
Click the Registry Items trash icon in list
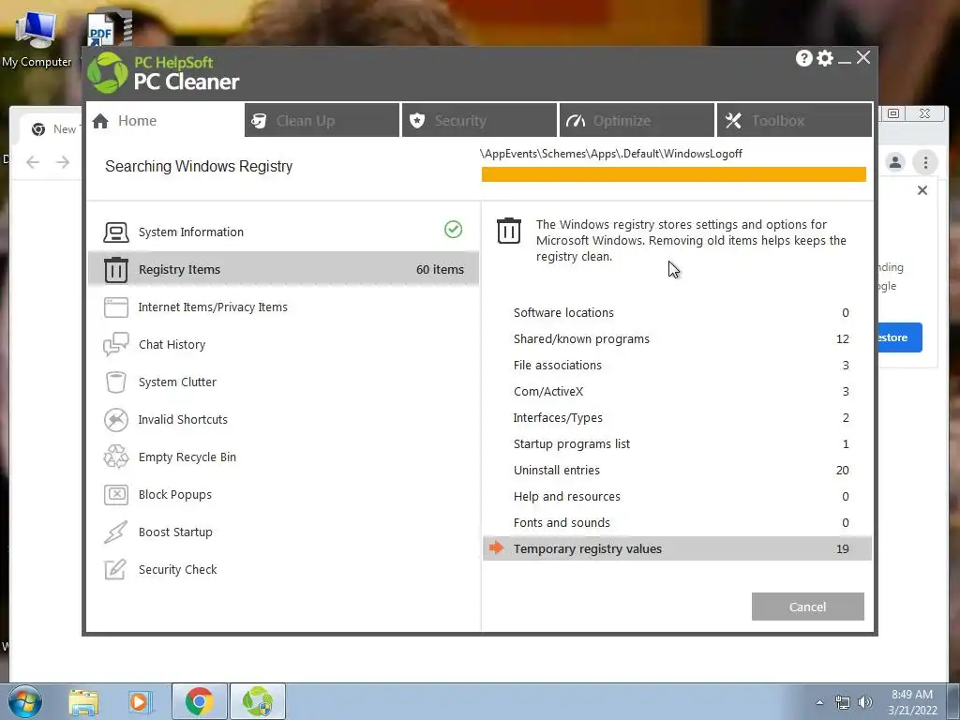[115, 269]
